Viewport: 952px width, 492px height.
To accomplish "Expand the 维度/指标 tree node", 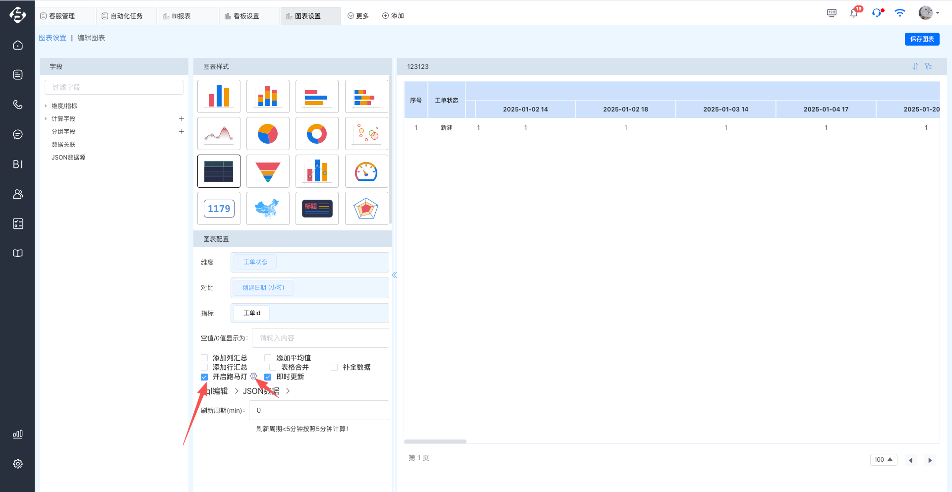I will 46,106.
